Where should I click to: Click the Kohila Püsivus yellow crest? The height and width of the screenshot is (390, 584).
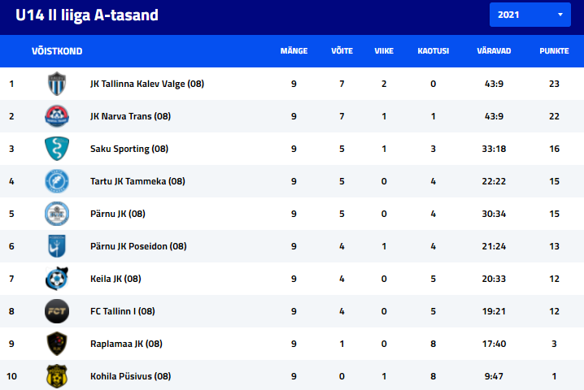[x=57, y=376]
